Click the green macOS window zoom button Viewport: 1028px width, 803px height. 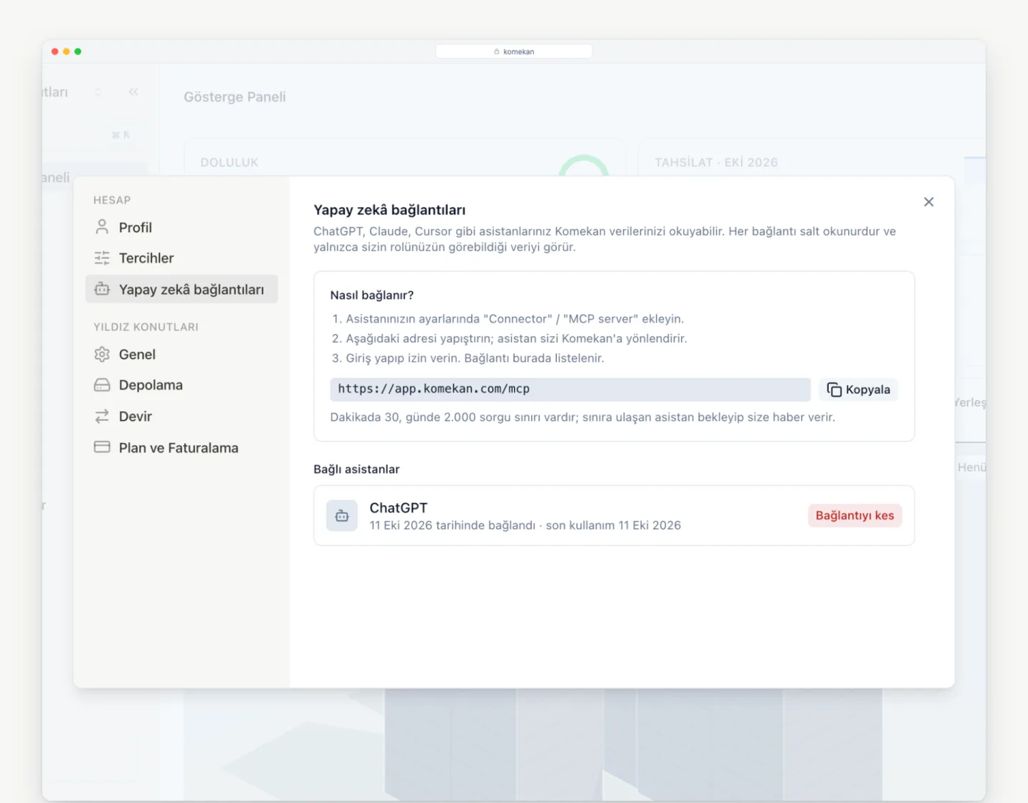78,51
